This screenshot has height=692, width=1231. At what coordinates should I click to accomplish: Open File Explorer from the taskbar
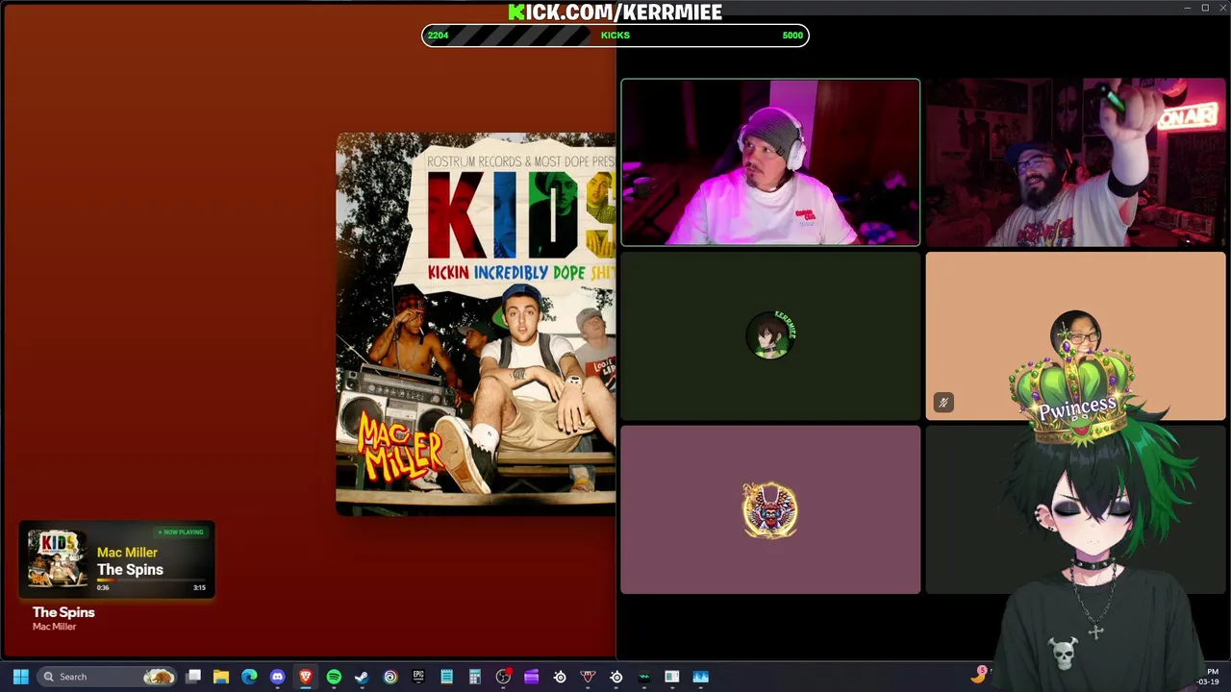pos(221,677)
